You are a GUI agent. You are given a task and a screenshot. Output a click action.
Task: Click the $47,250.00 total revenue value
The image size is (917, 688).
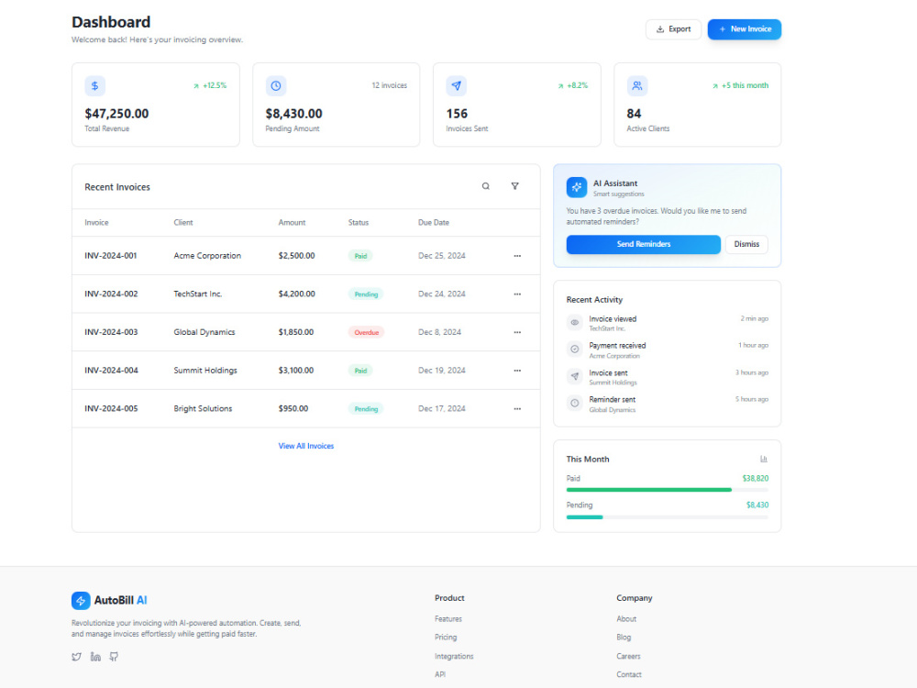(116, 114)
